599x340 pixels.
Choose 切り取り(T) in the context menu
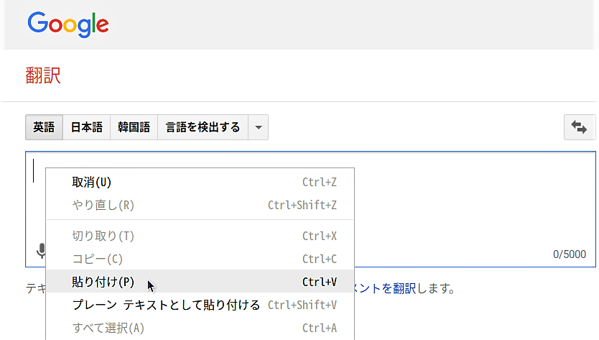coord(200,236)
